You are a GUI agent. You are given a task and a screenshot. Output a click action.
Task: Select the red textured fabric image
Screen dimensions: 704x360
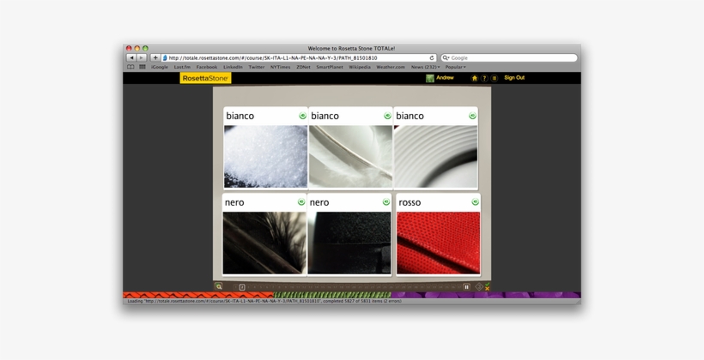tap(438, 243)
